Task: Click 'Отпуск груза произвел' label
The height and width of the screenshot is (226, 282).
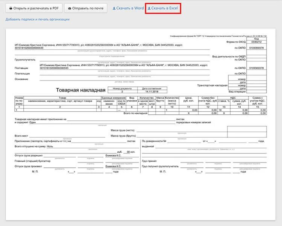Action: click(28, 167)
